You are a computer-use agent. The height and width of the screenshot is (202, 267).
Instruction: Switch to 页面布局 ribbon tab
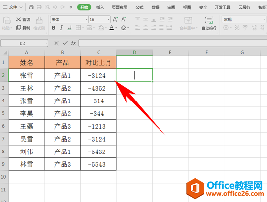119,7
